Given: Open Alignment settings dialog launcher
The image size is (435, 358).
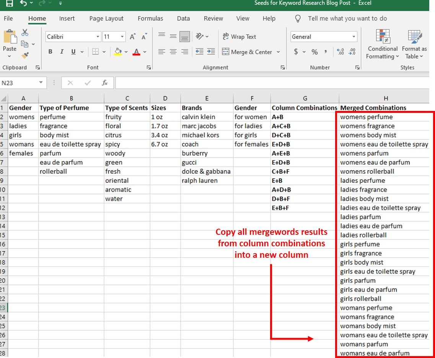Looking at the screenshot, I should click(283, 67).
